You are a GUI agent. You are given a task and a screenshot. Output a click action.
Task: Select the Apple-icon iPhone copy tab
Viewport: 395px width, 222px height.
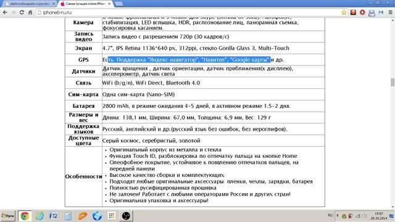coord(85,4)
